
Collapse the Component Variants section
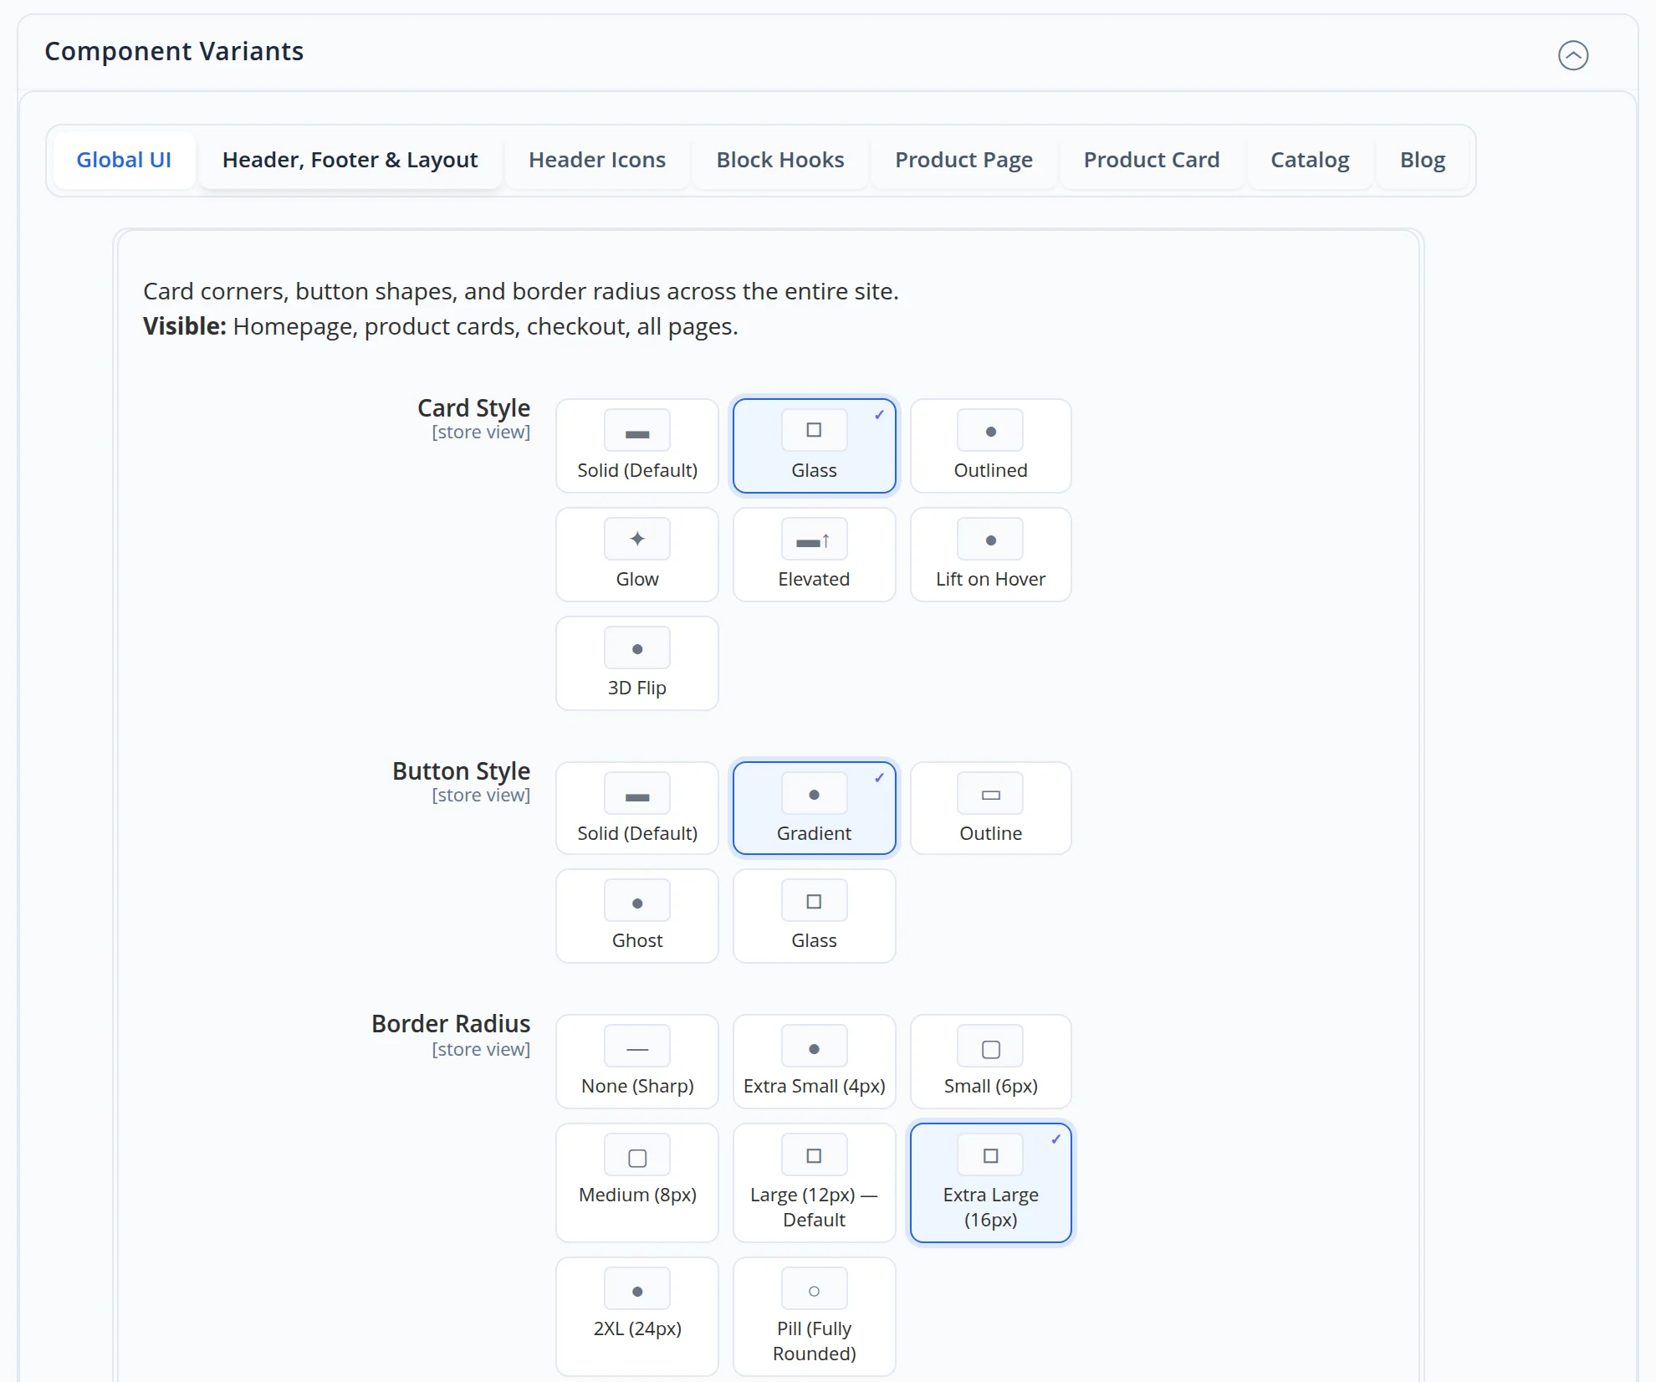(1572, 55)
